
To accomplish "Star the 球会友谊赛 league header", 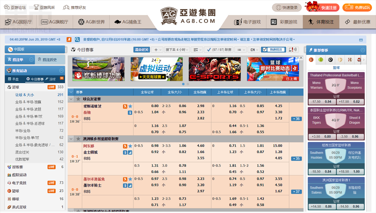I will point(78,99).
